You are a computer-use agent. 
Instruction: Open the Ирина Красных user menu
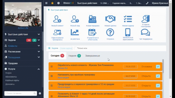click(x=160, y=3)
